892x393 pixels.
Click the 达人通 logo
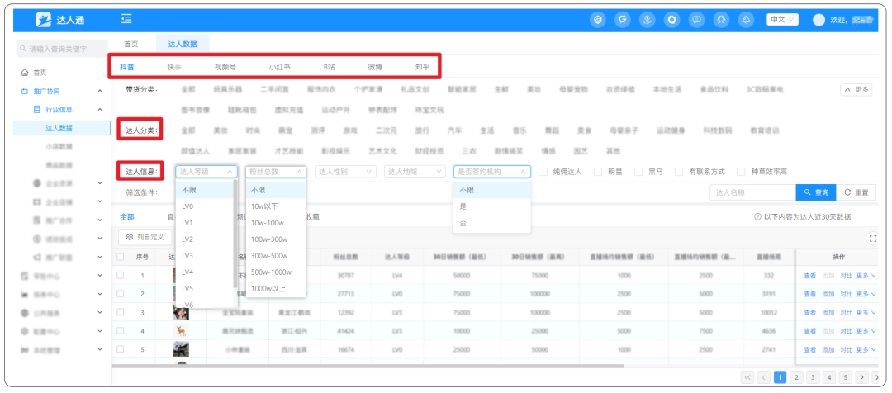pyautogui.click(x=59, y=20)
